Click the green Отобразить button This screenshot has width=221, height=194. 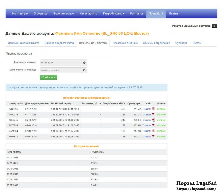pyautogui.click(x=49, y=77)
